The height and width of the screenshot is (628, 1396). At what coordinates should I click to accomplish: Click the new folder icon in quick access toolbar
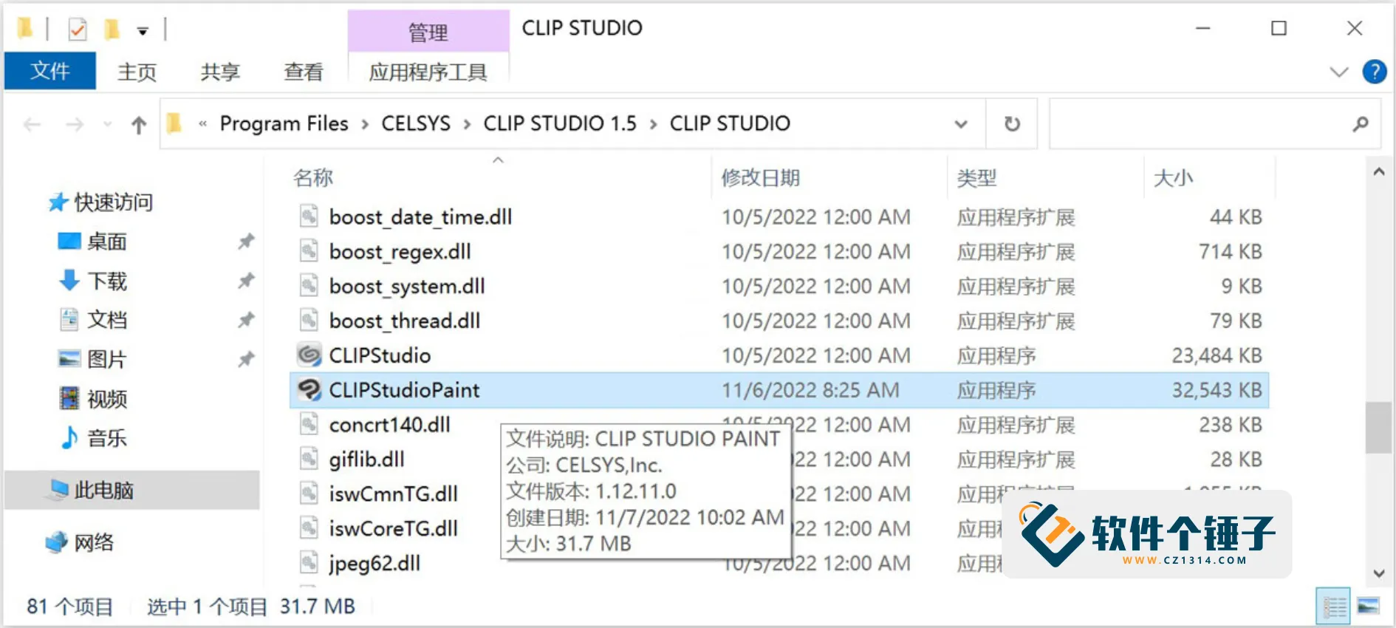pyautogui.click(x=112, y=29)
